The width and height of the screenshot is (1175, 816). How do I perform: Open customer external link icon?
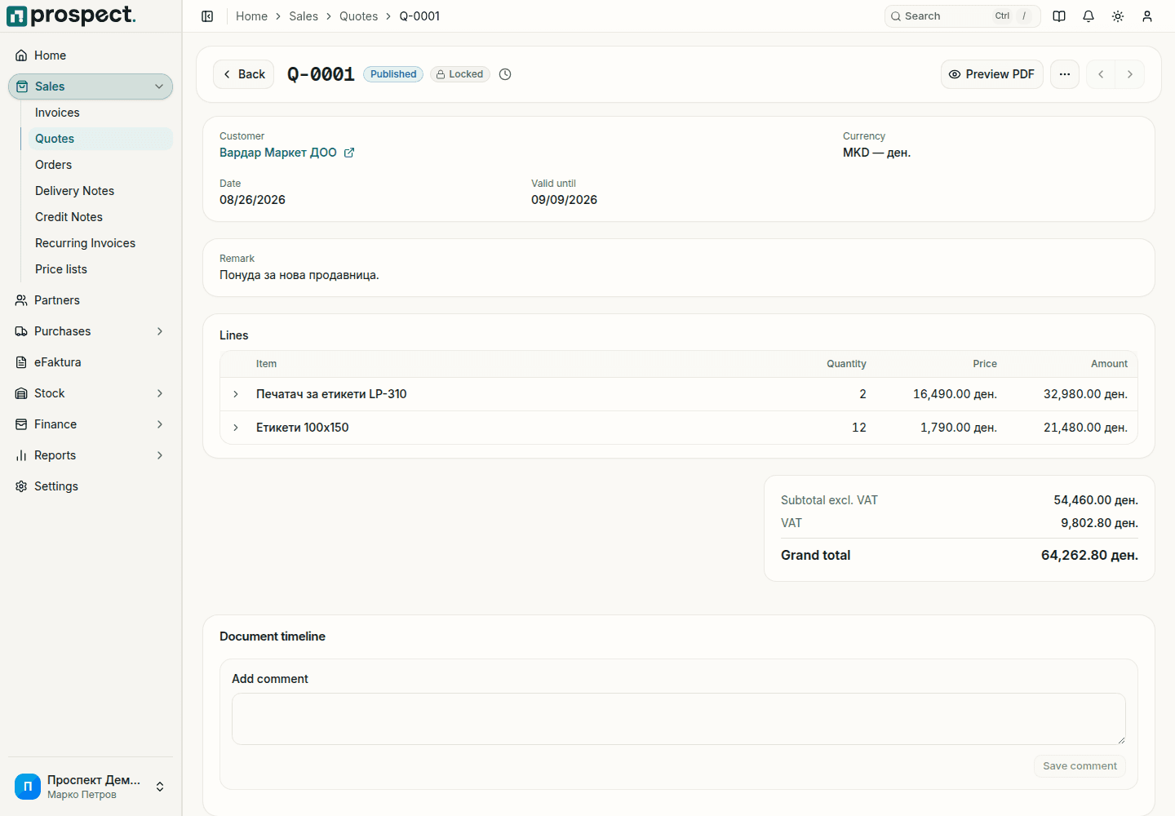pyautogui.click(x=349, y=153)
